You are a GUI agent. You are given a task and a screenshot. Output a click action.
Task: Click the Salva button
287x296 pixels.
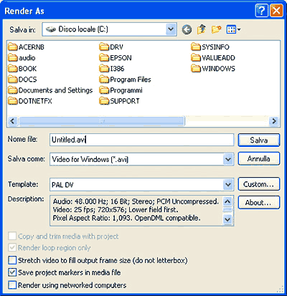[259, 140]
